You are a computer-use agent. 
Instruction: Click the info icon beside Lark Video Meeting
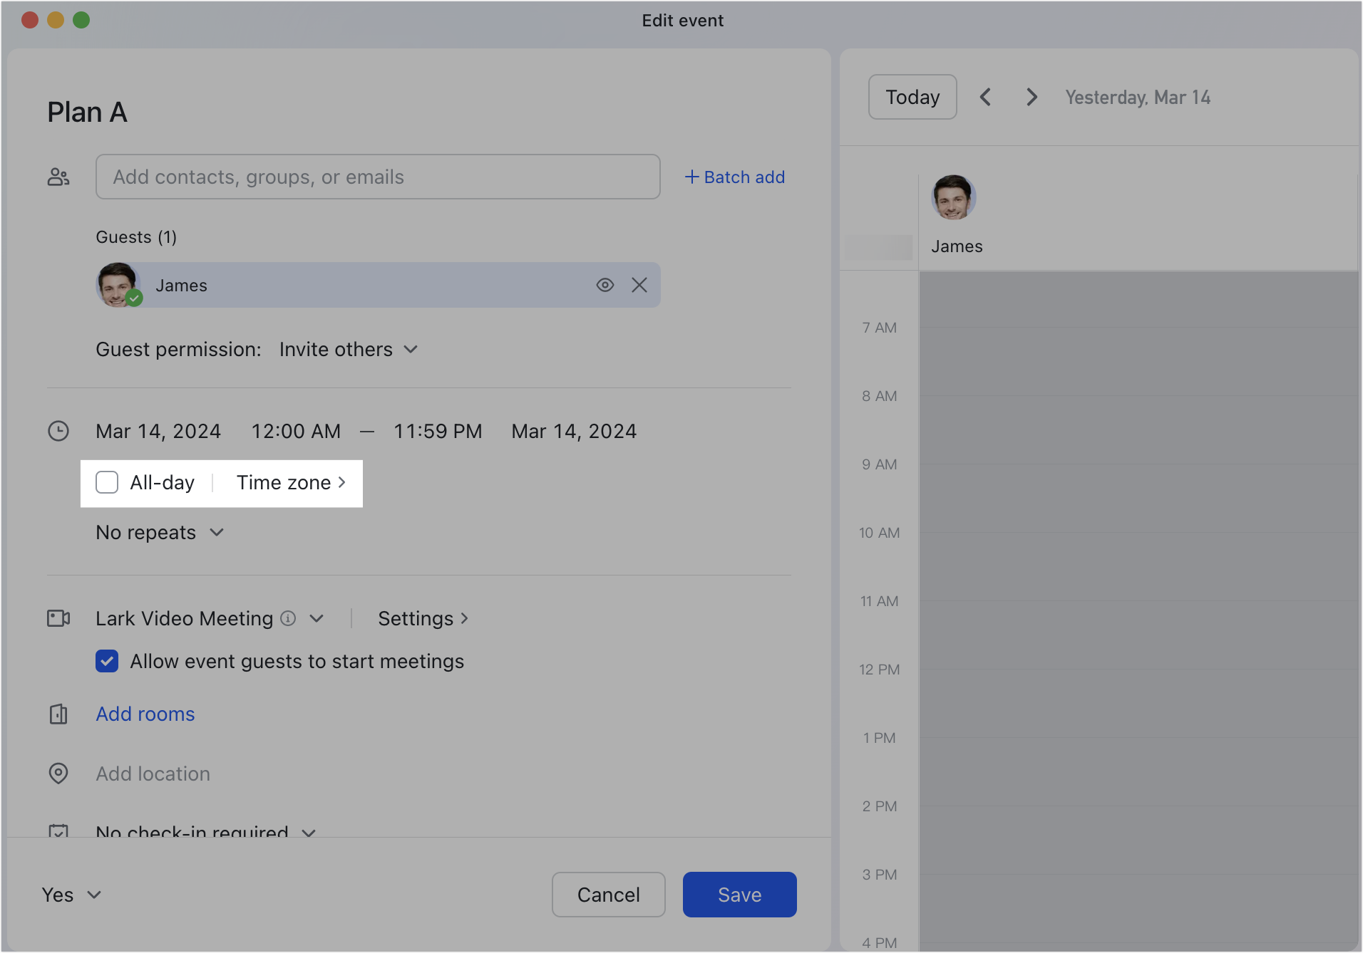click(287, 618)
